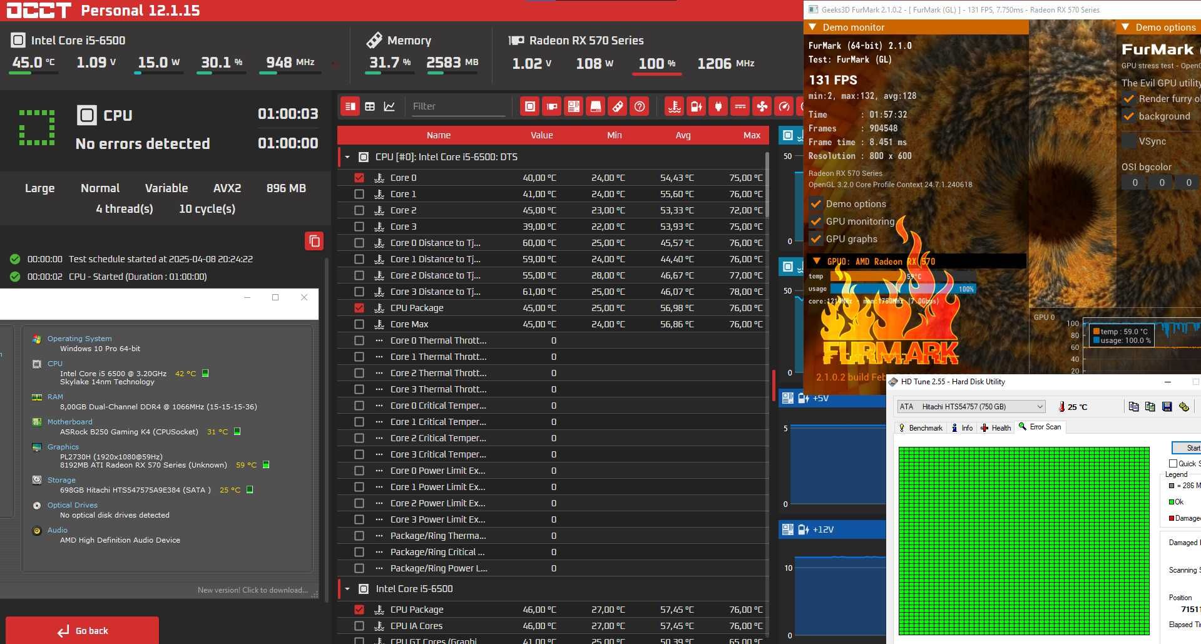Toggle the GPU card sensor filter icon

(552, 106)
